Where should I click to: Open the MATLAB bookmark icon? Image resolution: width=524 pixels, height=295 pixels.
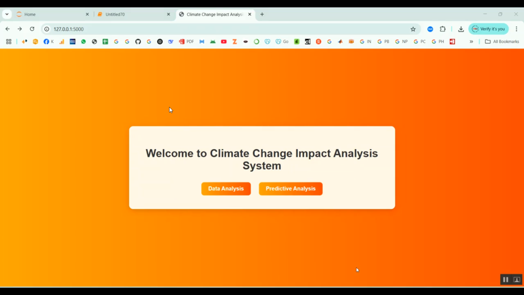pos(340,42)
